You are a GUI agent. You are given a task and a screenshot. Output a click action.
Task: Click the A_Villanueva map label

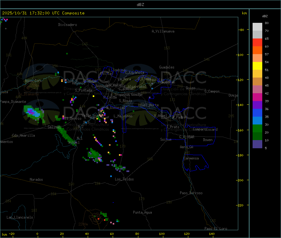pos(163,31)
